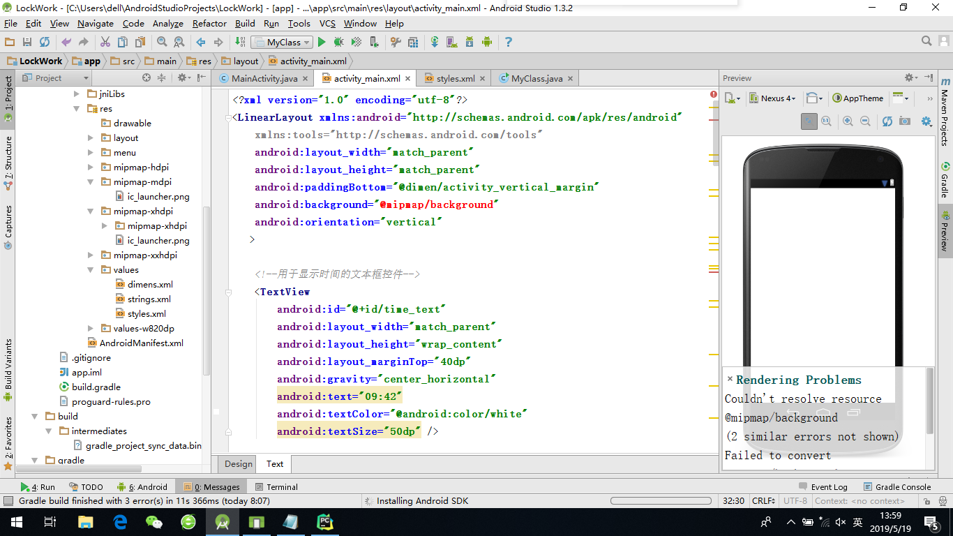The image size is (953, 536).
Task: Click Scroll from Source icon in Project panel
Action: (x=146, y=78)
